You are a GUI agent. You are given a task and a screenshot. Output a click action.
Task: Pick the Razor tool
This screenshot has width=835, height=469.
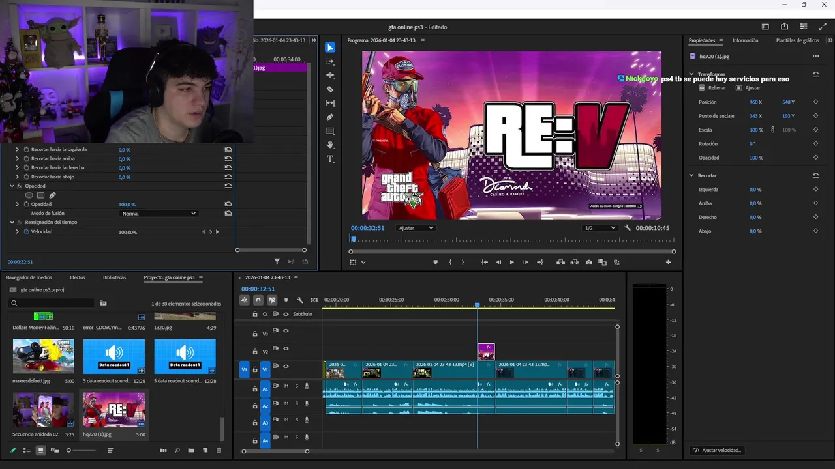tap(330, 89)
